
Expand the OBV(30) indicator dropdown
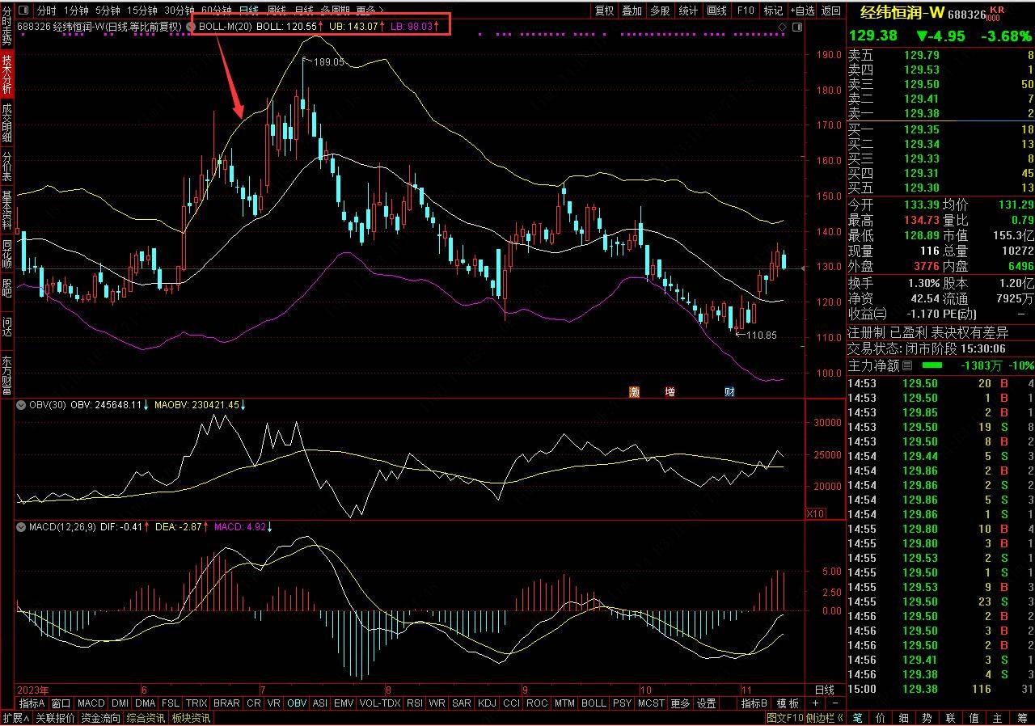point(22,404)
